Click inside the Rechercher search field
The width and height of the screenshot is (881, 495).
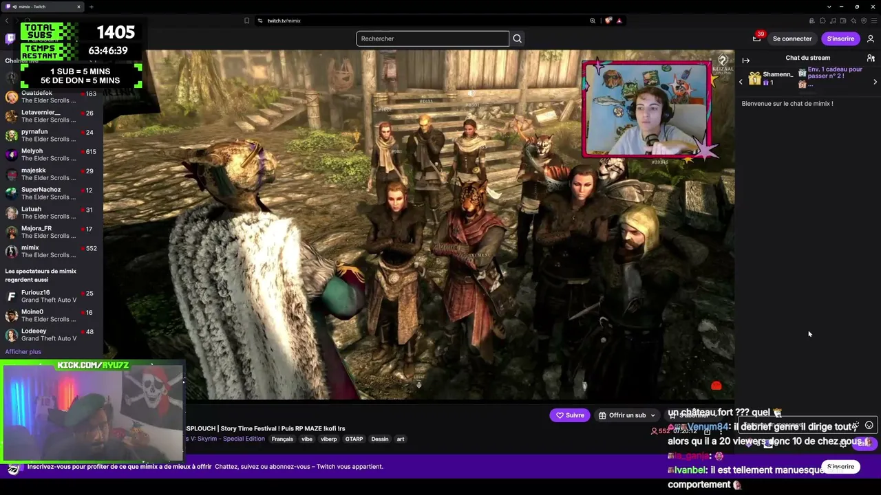pyautogui.click(x=432, y=38)
